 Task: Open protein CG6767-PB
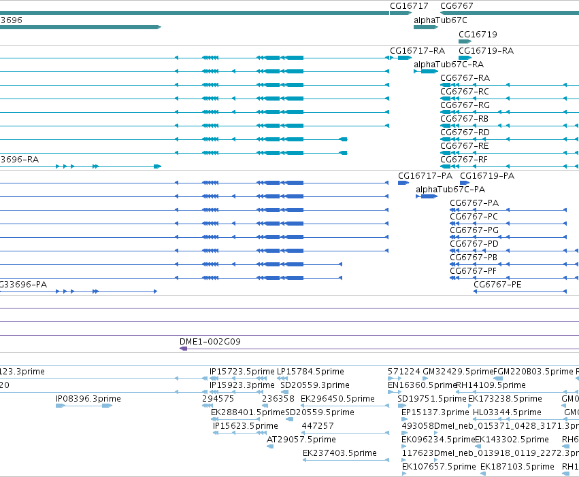point(474,257)
